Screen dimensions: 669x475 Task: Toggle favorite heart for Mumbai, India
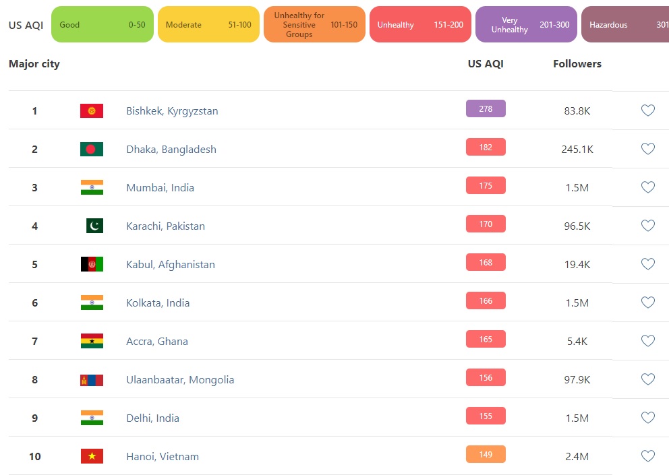pos(647,187)
